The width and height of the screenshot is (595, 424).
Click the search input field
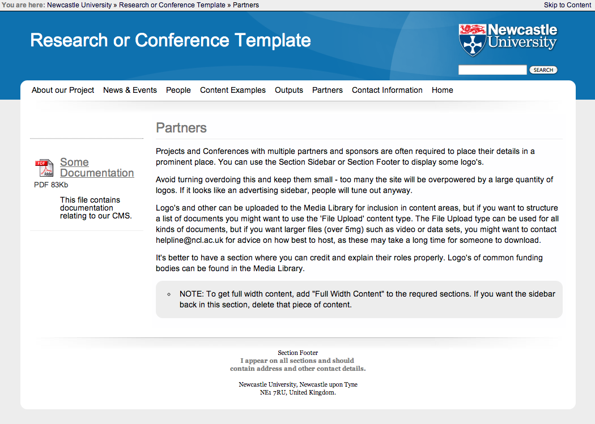click(x=492, y=70)
